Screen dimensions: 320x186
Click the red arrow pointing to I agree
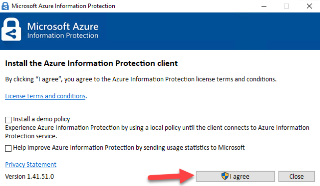click(171, 176)
